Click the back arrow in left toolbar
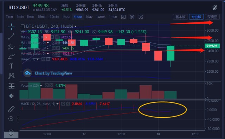 click(x=11, y=96)
